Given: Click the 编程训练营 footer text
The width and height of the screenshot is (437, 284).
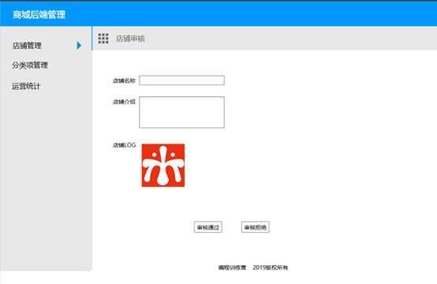Looking at the screenshot, I should (232, 267).
